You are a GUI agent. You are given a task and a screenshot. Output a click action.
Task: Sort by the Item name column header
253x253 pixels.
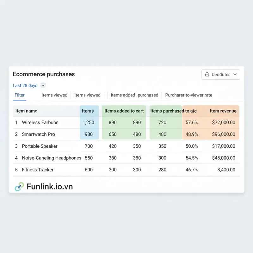pyautogui.click(x=27, y=111)
